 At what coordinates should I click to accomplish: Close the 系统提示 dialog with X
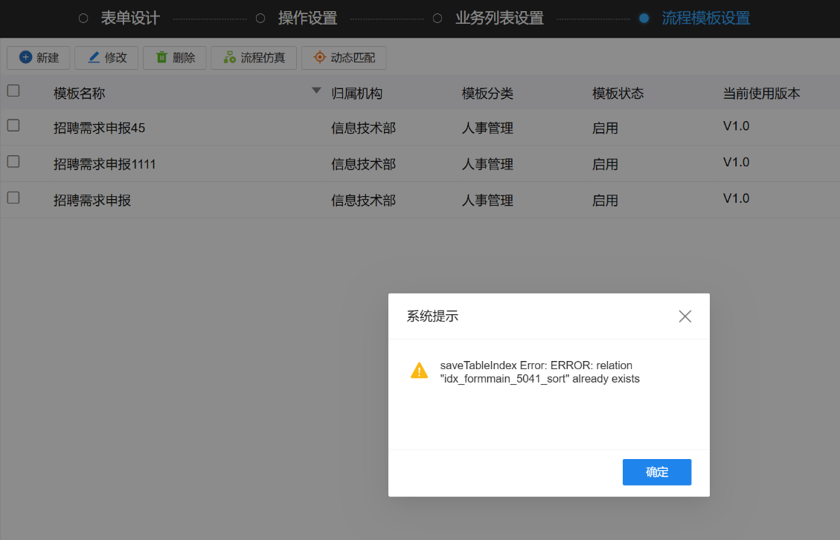[x=684, y=316]
